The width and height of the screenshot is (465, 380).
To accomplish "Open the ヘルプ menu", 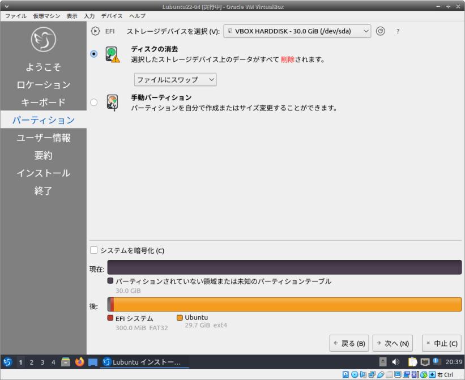I will coord(137,16).
